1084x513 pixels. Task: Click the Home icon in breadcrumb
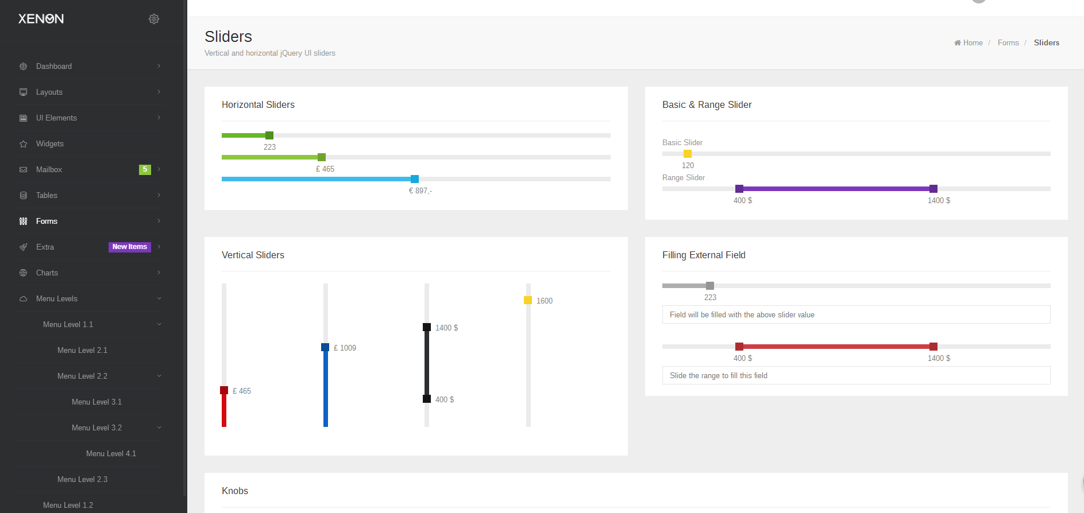(958, 43)
